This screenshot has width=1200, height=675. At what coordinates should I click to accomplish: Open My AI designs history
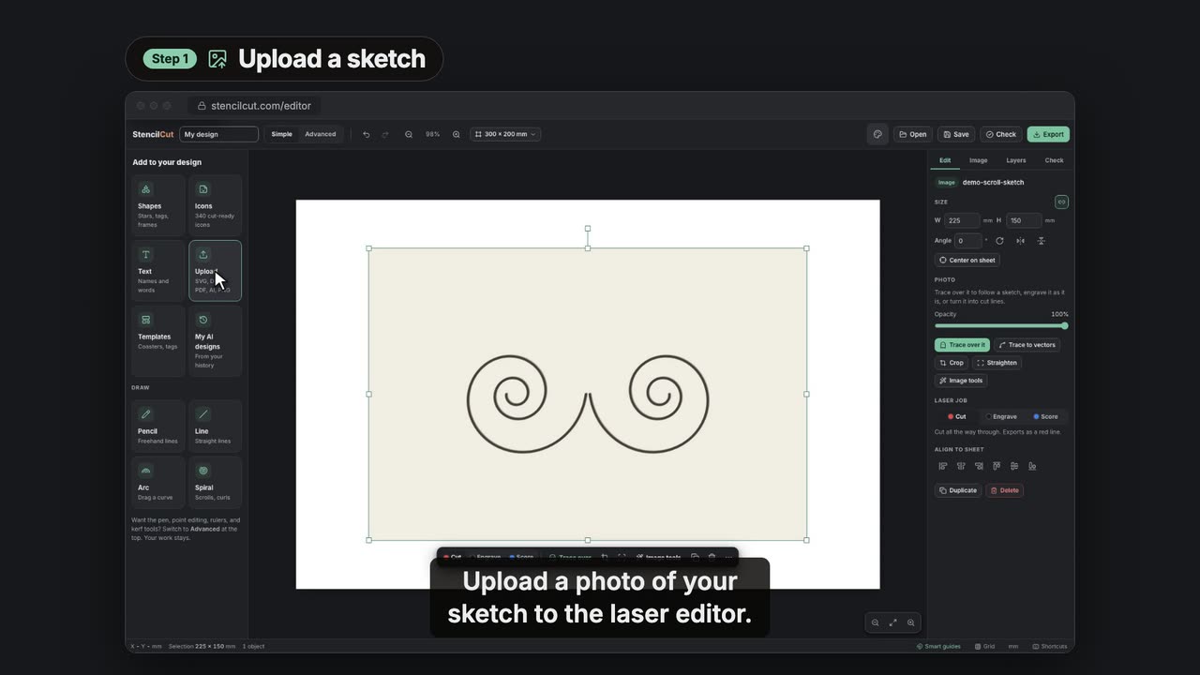(215, 341)
